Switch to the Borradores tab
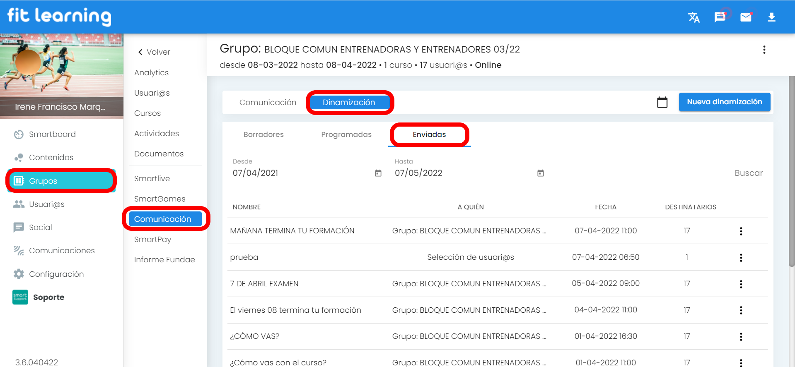The height and width of the screenshot is (367, 795). click(263, 134)
